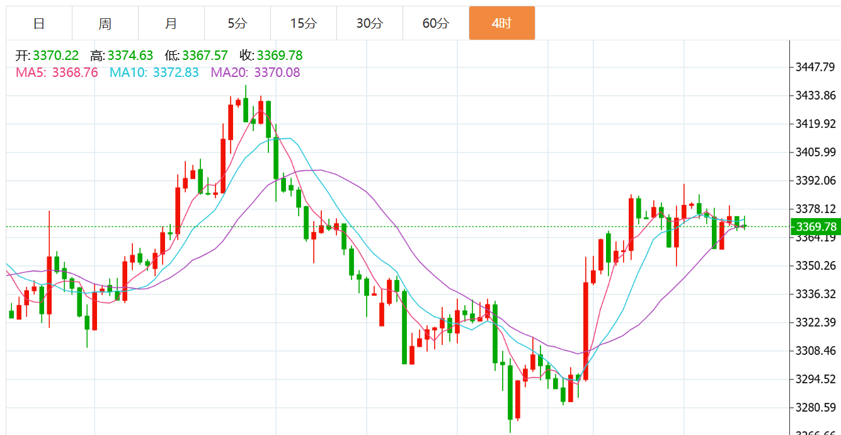
Task: Click the high price value 3374.63
Action: pyautogui.click(x=130, y=55)
